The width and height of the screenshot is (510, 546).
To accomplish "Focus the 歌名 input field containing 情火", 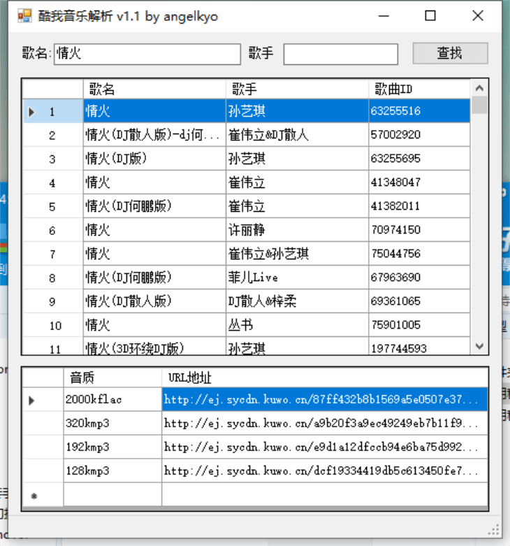I will (x=147, y=54).
